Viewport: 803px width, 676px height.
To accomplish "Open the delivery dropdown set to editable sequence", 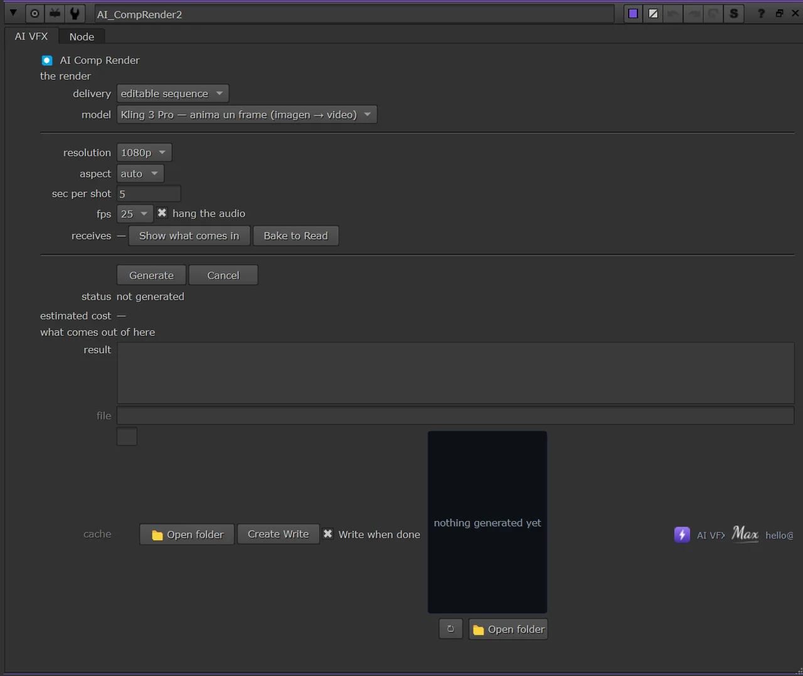I will (x=173, y=93).
